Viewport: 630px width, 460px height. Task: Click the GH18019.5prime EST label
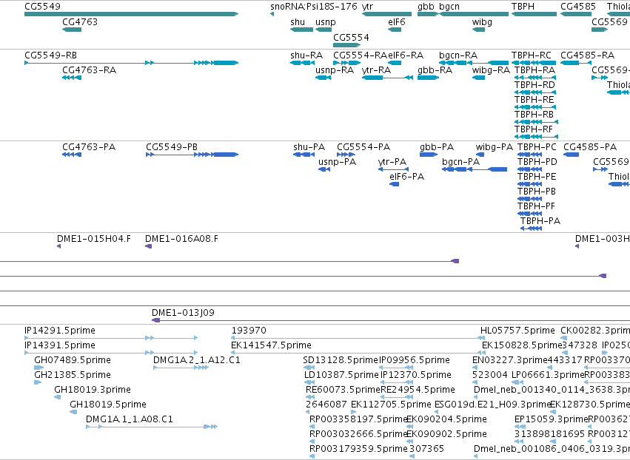(108, 405)
